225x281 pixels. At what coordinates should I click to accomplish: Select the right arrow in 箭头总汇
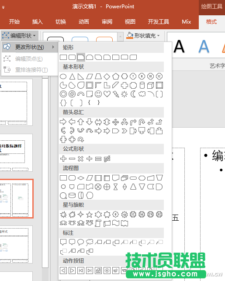point(63,122)
